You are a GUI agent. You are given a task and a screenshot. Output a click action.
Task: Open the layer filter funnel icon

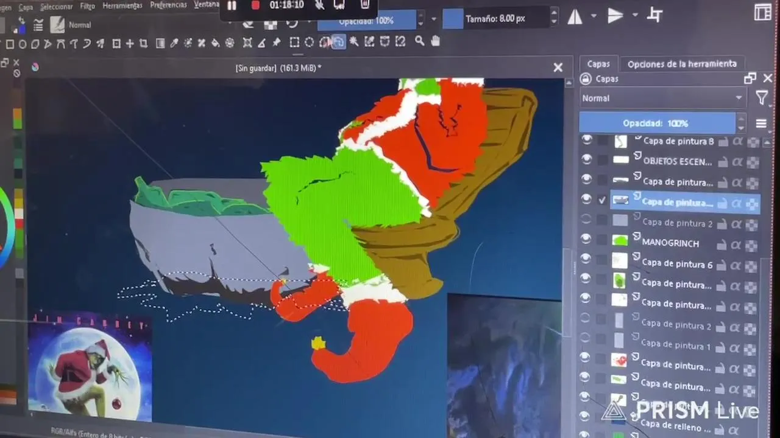click(762, 98)
